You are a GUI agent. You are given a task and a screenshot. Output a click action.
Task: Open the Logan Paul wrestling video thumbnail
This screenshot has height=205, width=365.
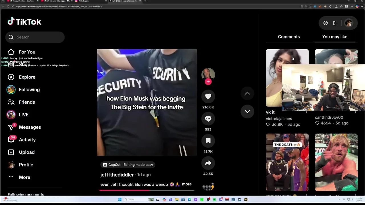[336, 162]
